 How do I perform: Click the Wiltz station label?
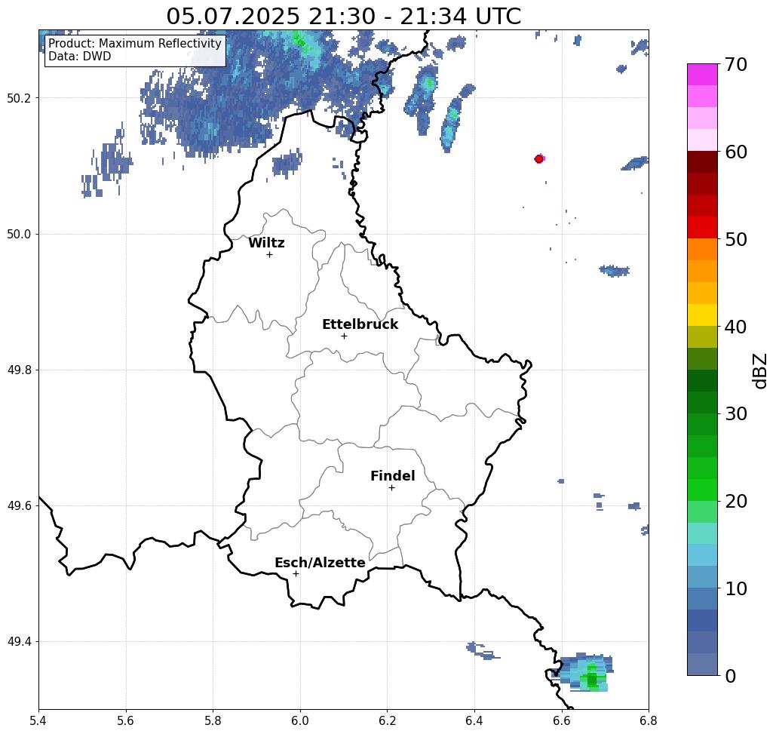(266, 243)
